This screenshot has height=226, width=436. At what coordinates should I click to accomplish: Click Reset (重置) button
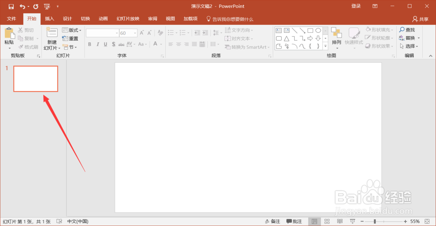point(70,39)
